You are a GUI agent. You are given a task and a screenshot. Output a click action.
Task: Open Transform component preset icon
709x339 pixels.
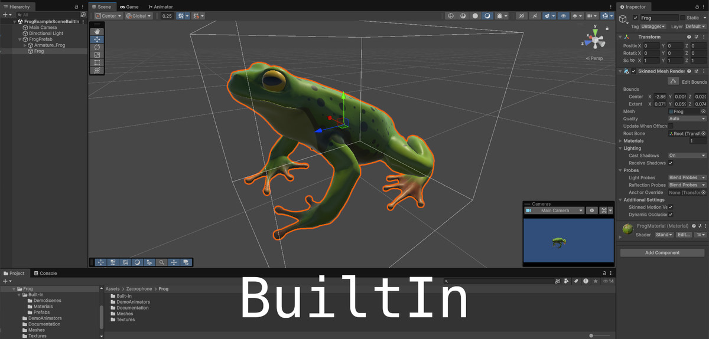coord(696,37)
